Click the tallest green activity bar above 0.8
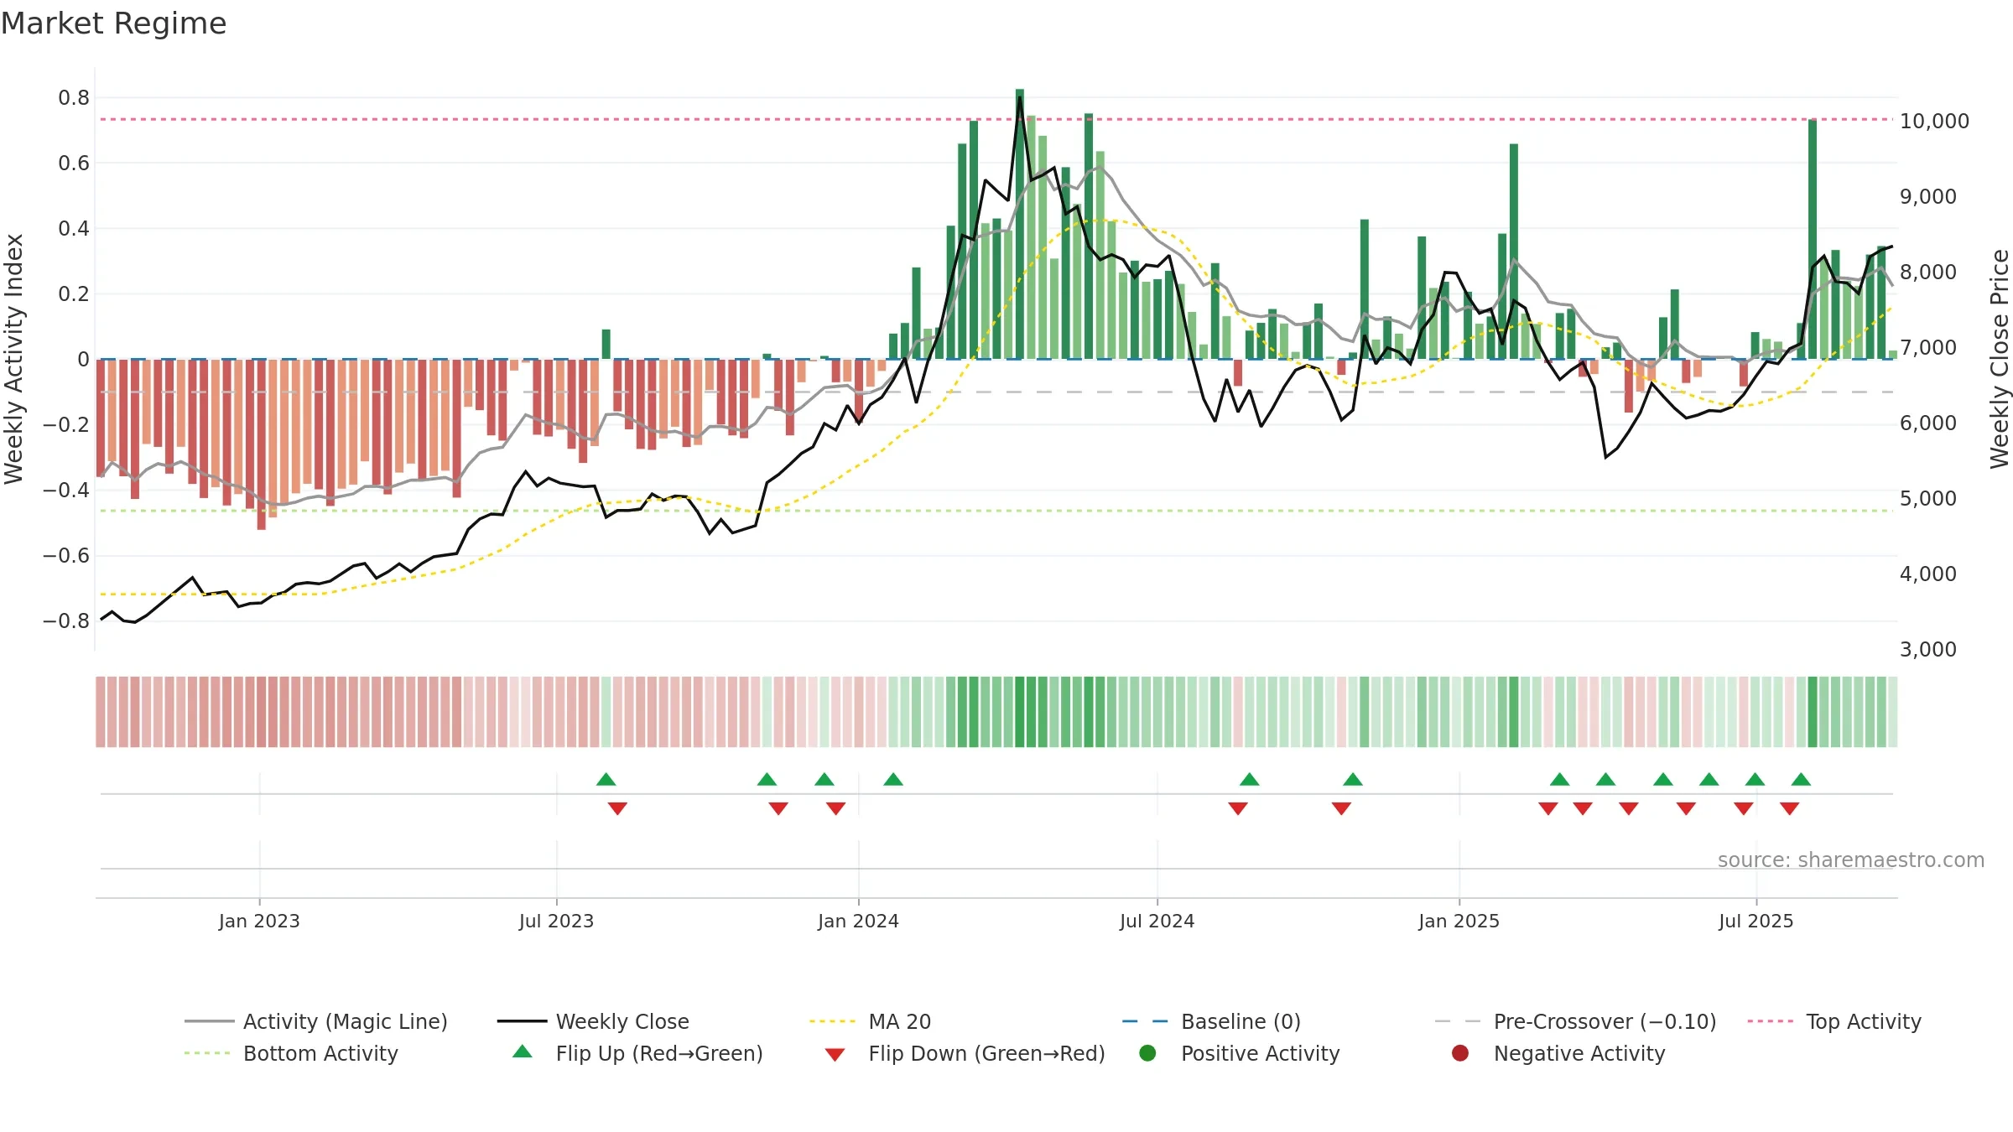Screen dimensions: 2013x1132 tap(1019, 224)
